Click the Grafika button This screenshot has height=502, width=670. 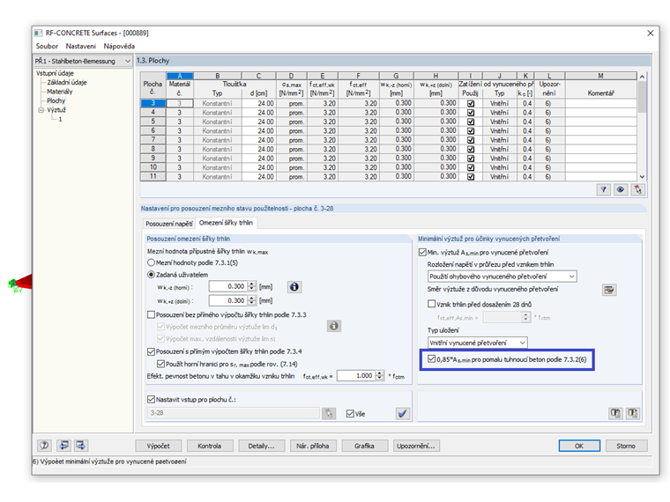pyautogui.click(x=364, y=446)
